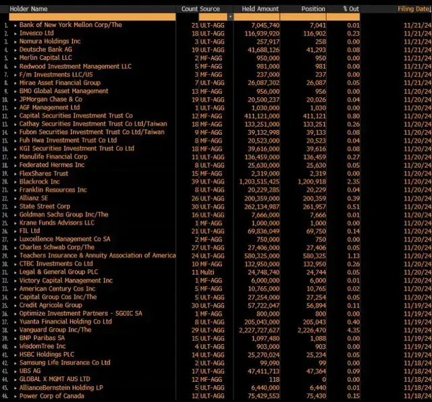Select Federated Hermes Inc holder name
This screenshot has height=402, width=432.
pos(52,165)
